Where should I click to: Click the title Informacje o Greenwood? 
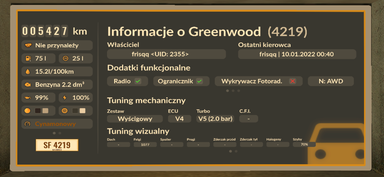(x=184, y=32)
